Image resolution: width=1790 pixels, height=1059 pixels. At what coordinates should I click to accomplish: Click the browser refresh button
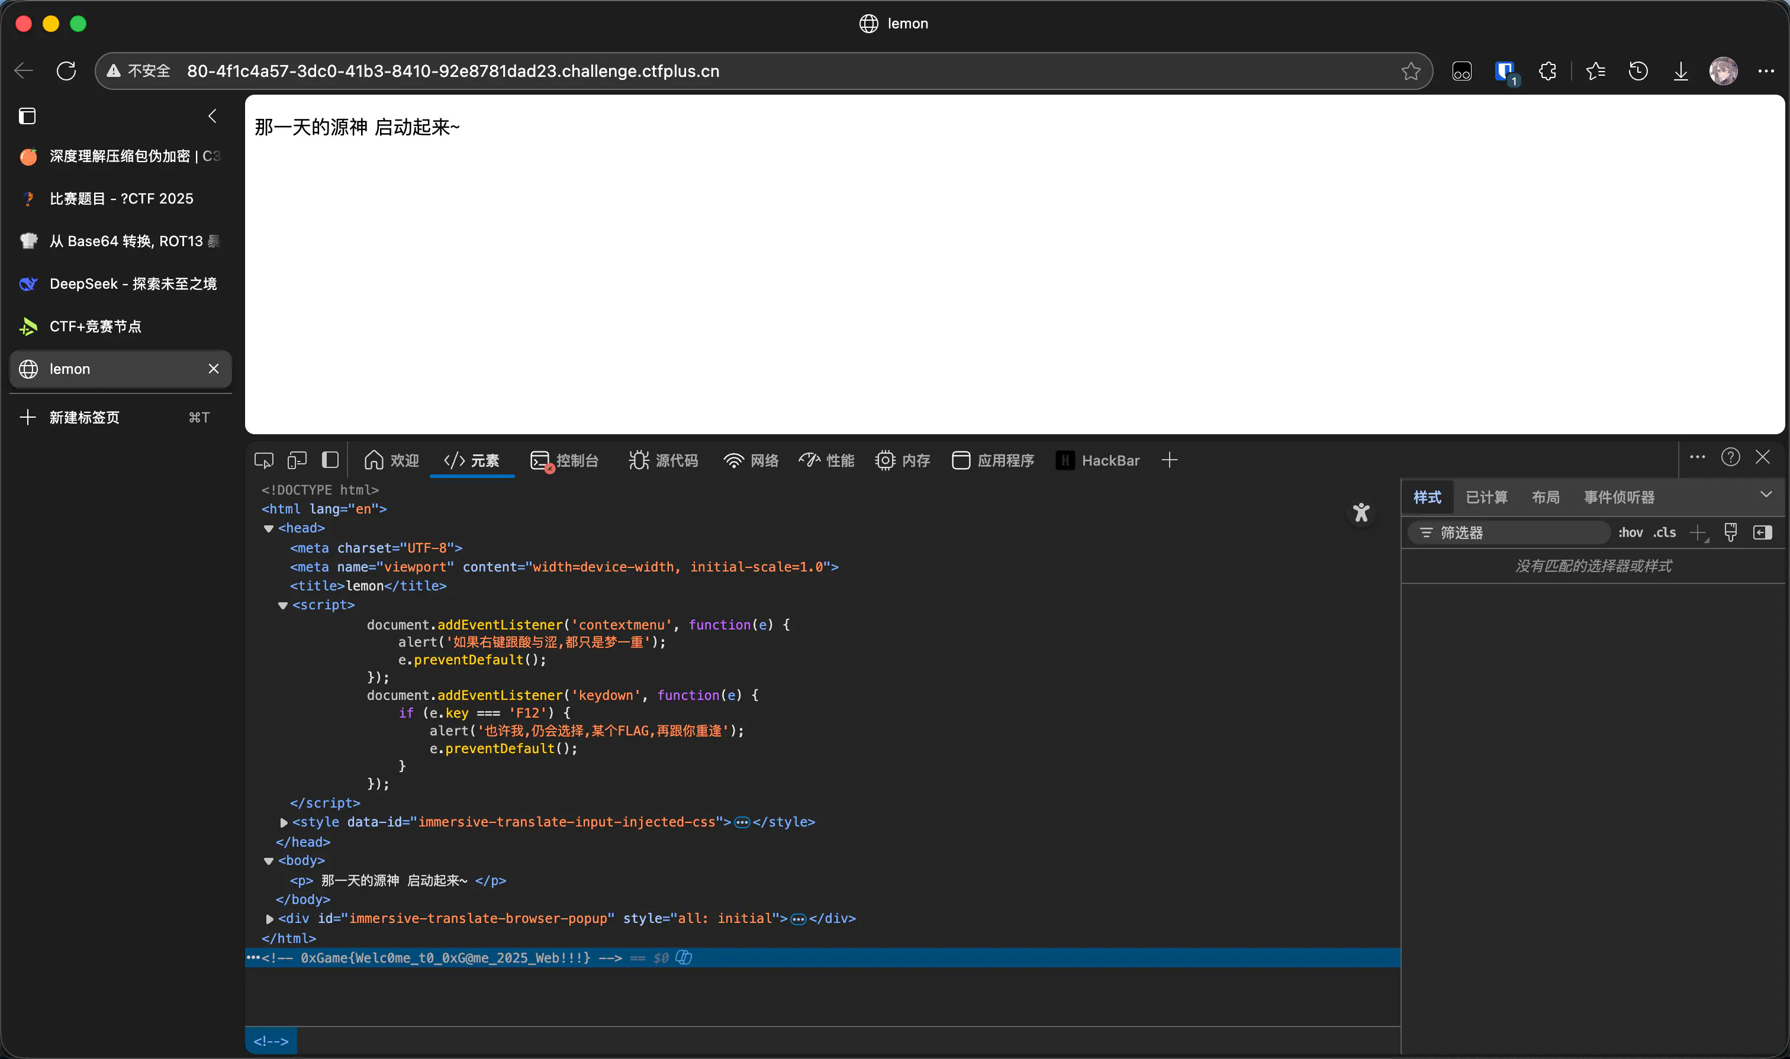point(66,70)
